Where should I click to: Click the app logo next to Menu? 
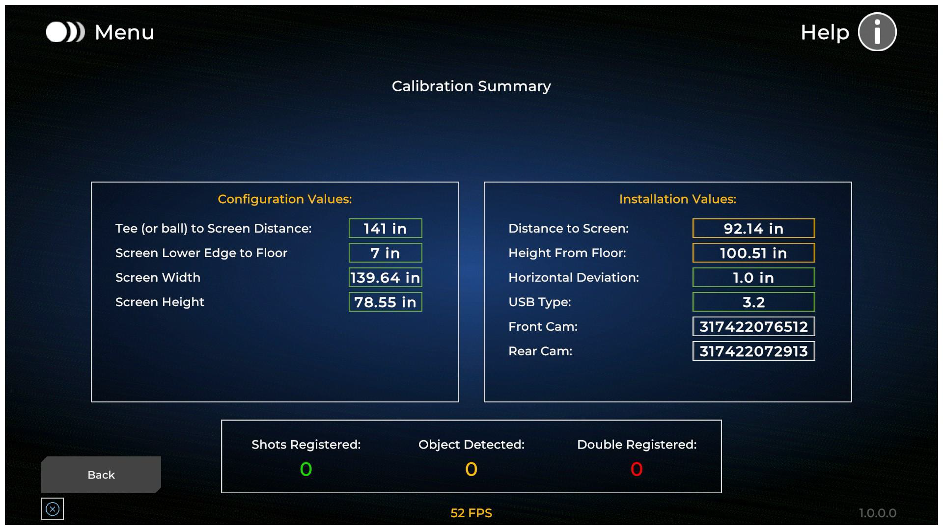[65, 32]
